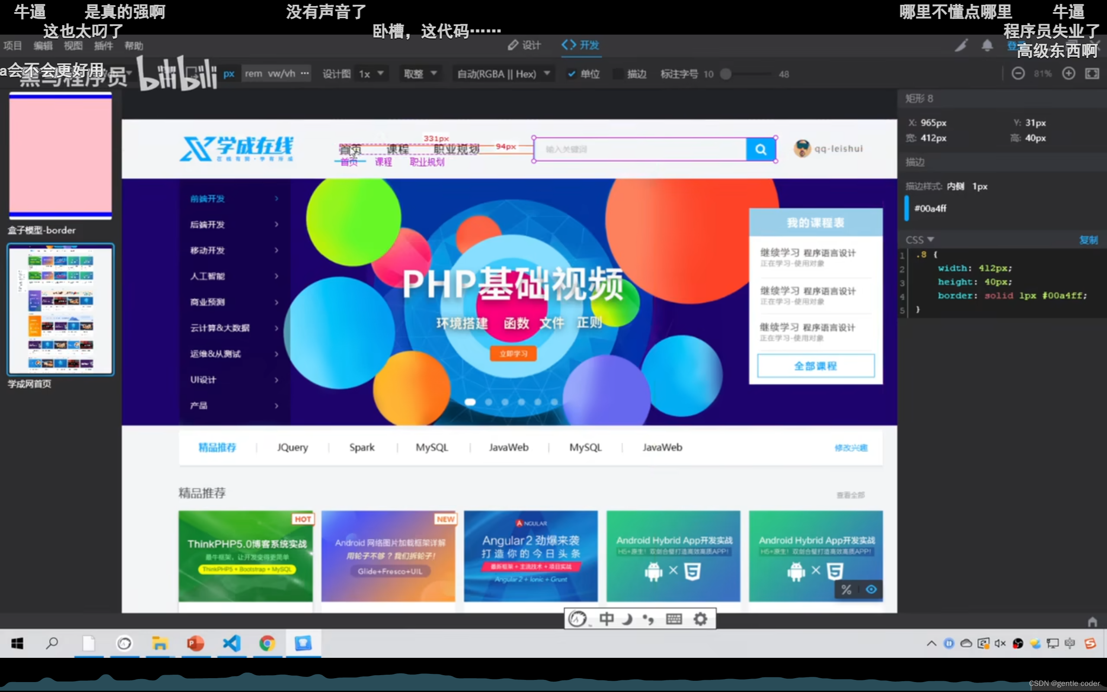Launch PowerPoint from the taskbar
Viewport: 1107px width, 692px height.
click(195, 644)
